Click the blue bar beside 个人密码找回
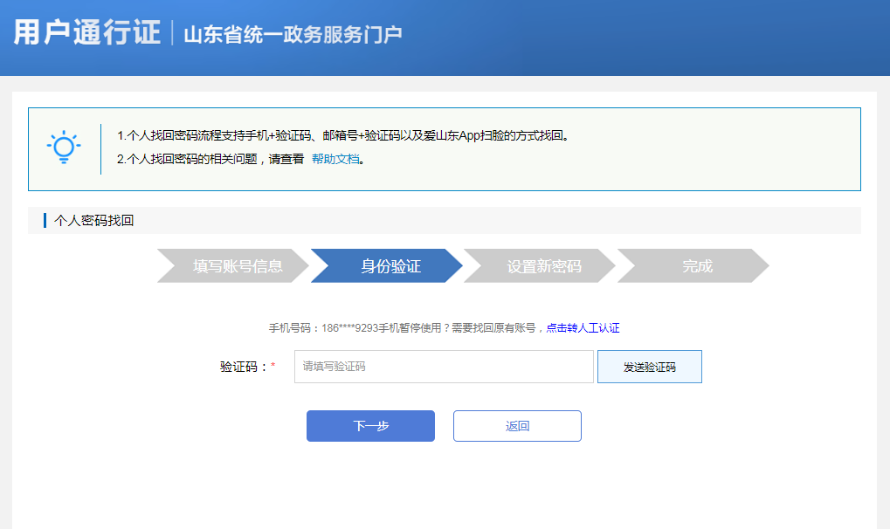The width and height of the screenshot is (890, 529). pos(45,221)
